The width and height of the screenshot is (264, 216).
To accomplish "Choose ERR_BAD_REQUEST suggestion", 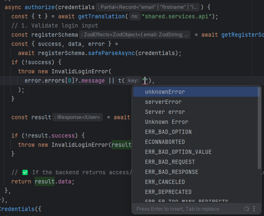I will point(195,162).
